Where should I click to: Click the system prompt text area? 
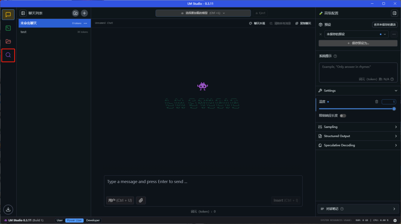click(358, 72)
